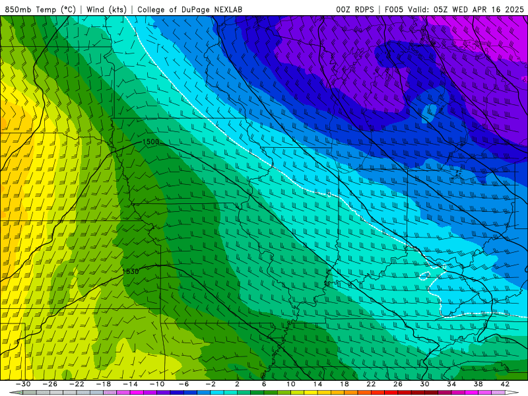Screen dimensions: 528x396
Task: Click the '14' colorbar tick label
Action: pos(318,384)
